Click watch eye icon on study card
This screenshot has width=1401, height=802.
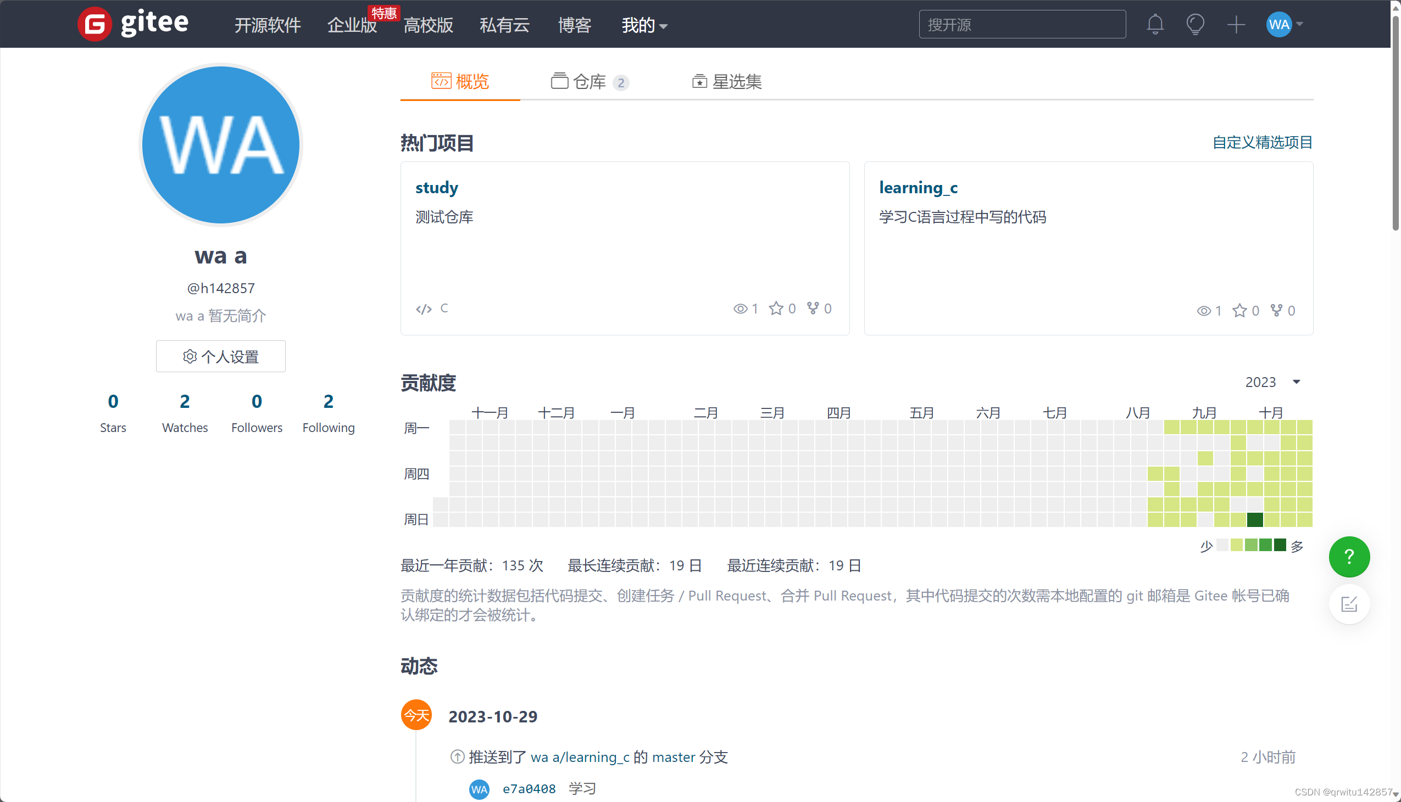[740, 309]
